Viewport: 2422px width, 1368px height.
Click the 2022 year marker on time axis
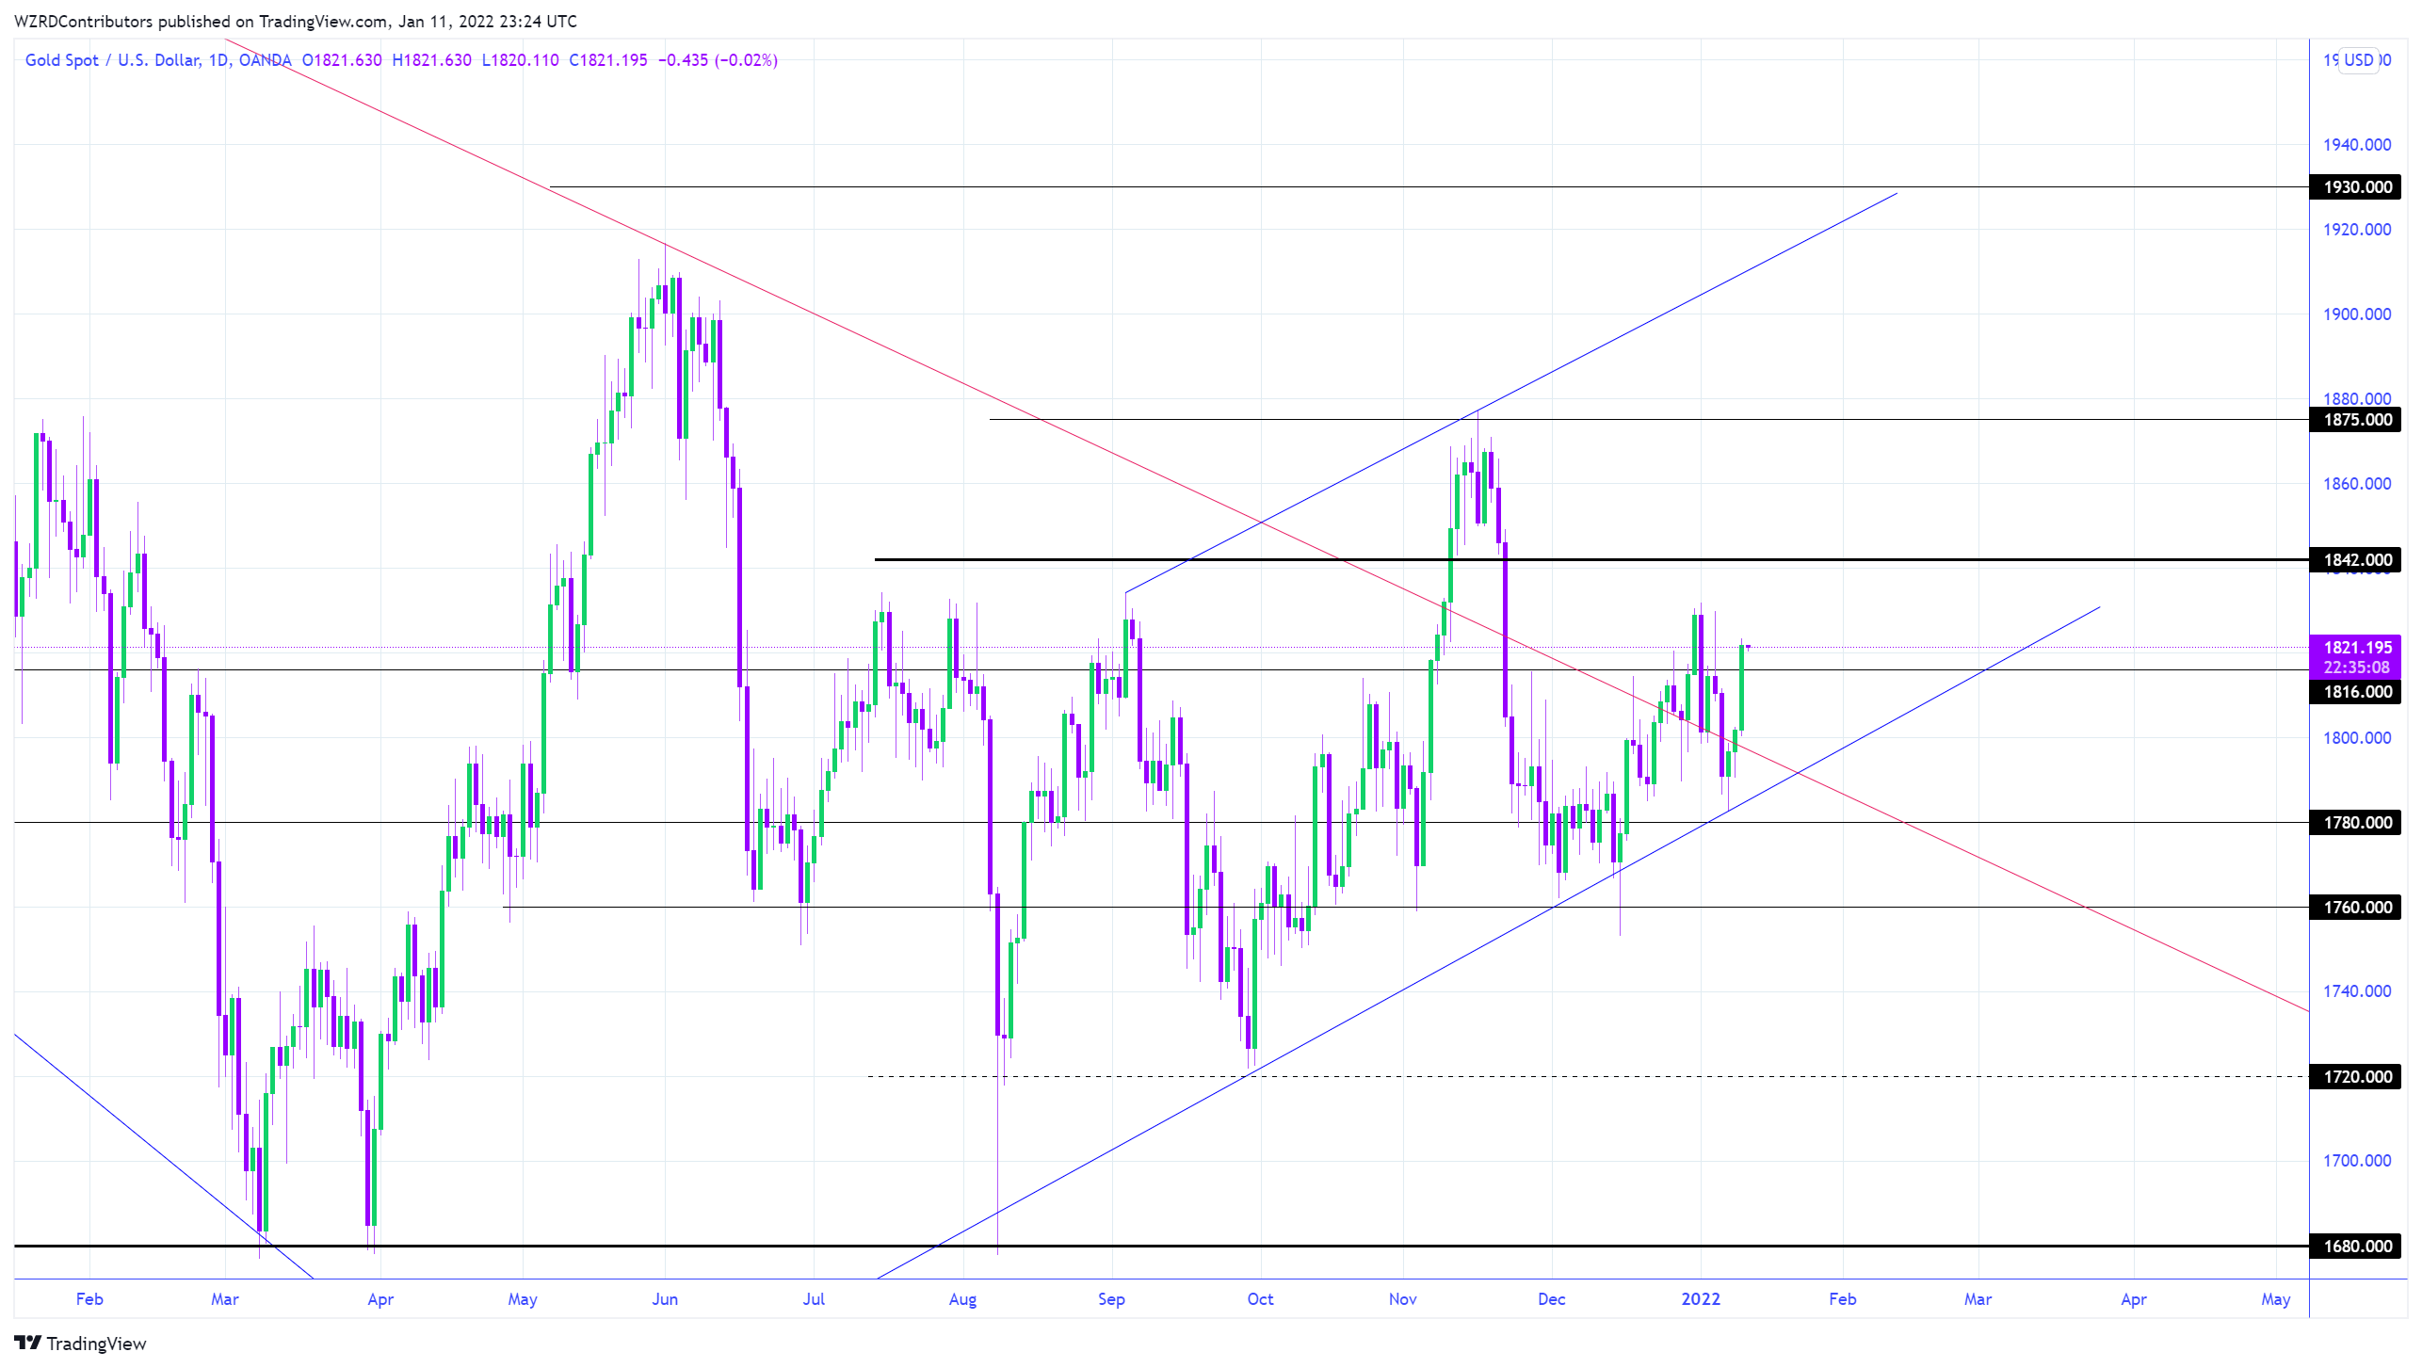1701,1299
